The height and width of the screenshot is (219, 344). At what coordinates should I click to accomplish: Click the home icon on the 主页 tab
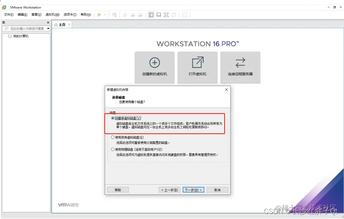(x=56, y=25)
